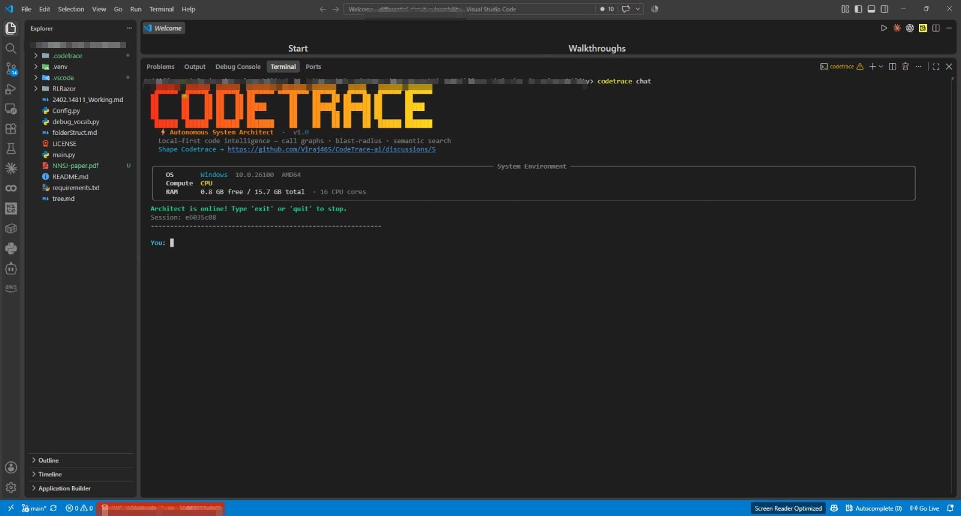Click the Explorer files icon in activity bar

(11, 28)
